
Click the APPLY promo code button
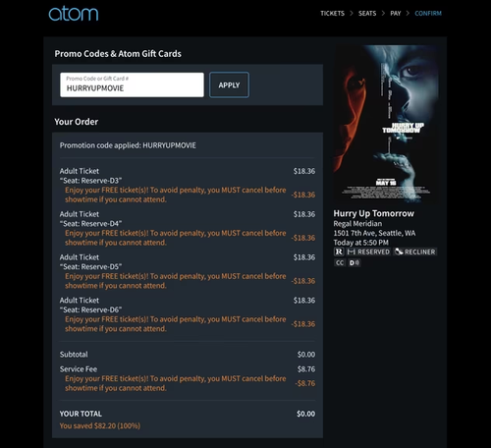(x=229, y=85)
